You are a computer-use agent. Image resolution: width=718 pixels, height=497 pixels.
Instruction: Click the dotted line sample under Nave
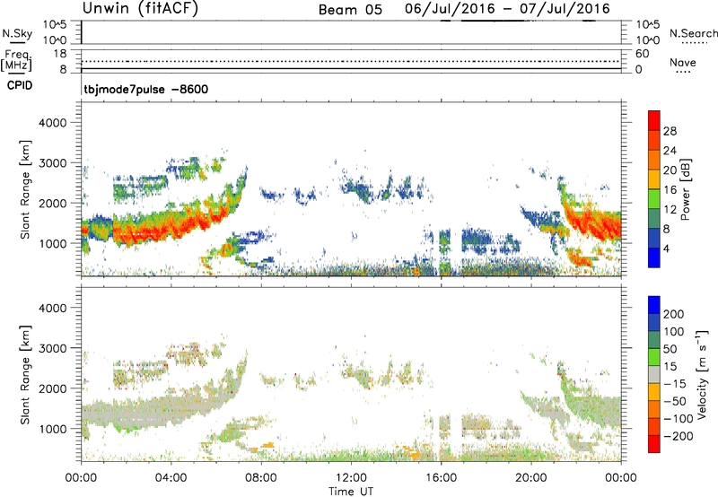point(683,73)
